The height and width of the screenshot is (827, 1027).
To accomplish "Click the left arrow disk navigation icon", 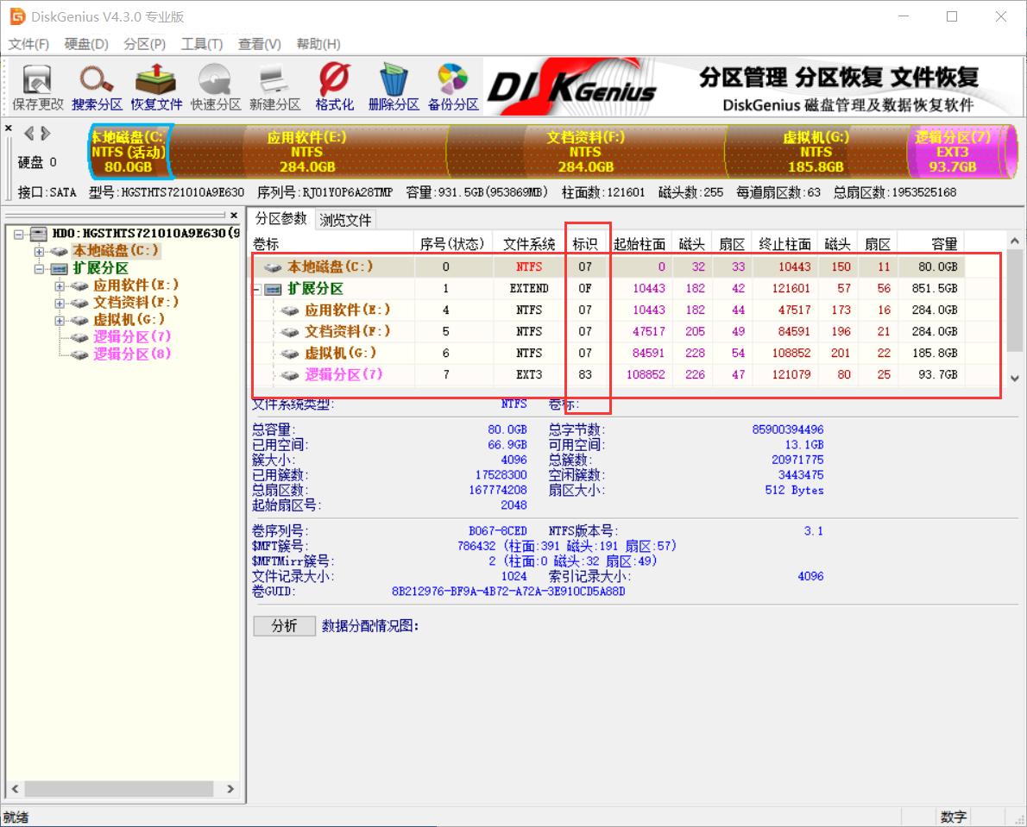I will (27, 134).
